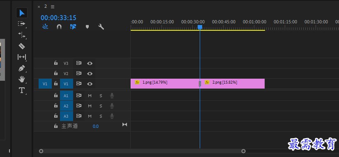Solo track A1

click(101, 96)
